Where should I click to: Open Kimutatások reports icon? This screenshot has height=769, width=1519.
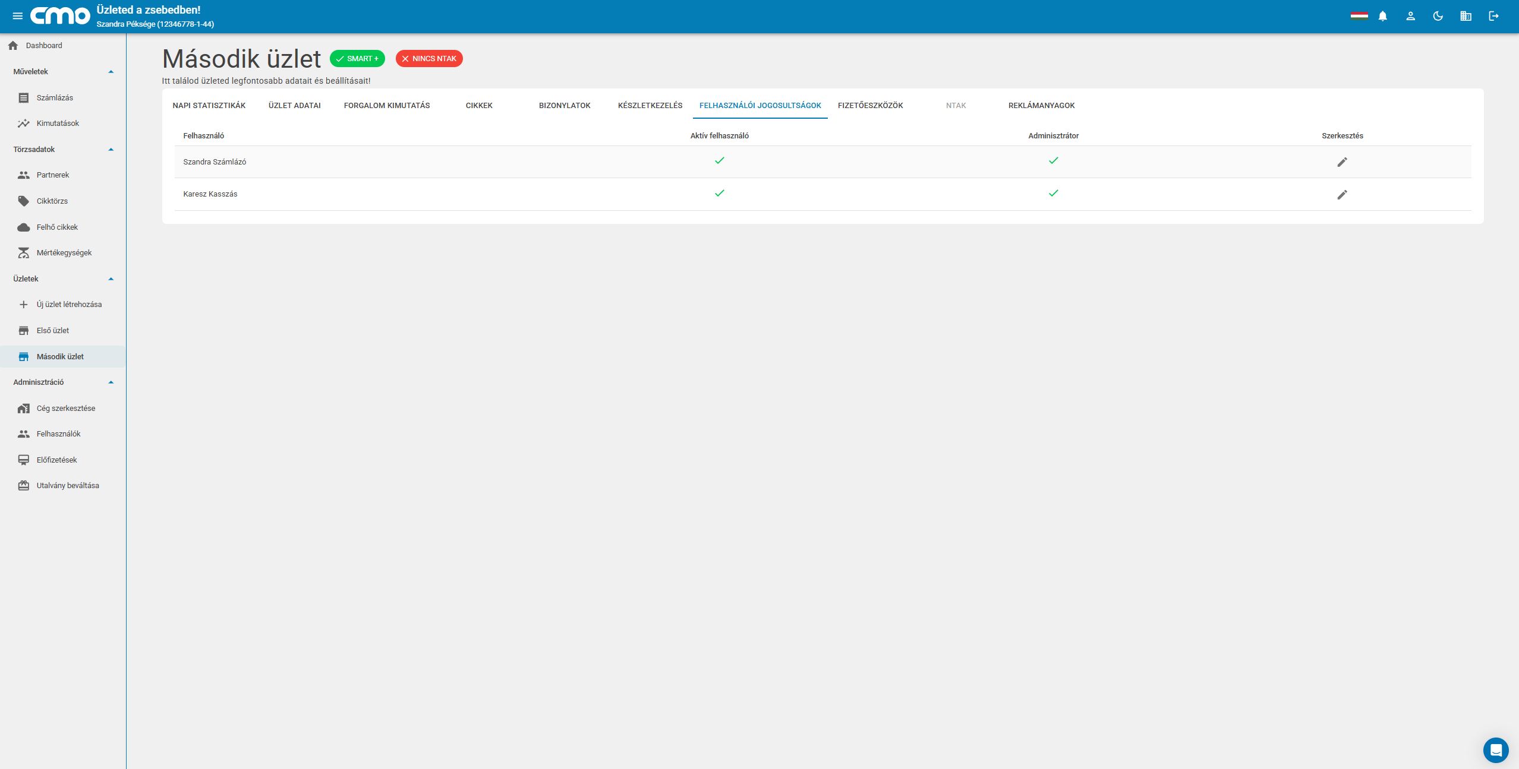24,124
